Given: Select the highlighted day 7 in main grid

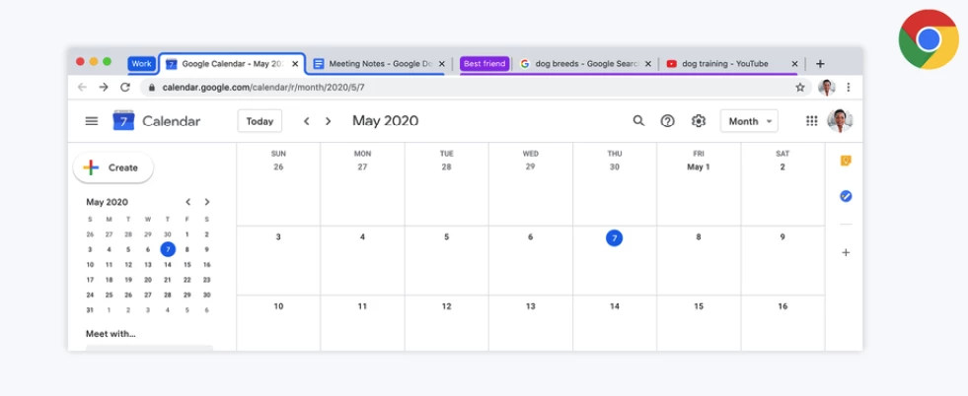Looking at the screenshot, I should click(615, 237).
